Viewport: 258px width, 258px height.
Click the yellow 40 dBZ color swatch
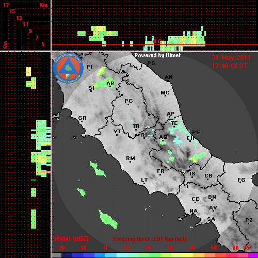187,255
